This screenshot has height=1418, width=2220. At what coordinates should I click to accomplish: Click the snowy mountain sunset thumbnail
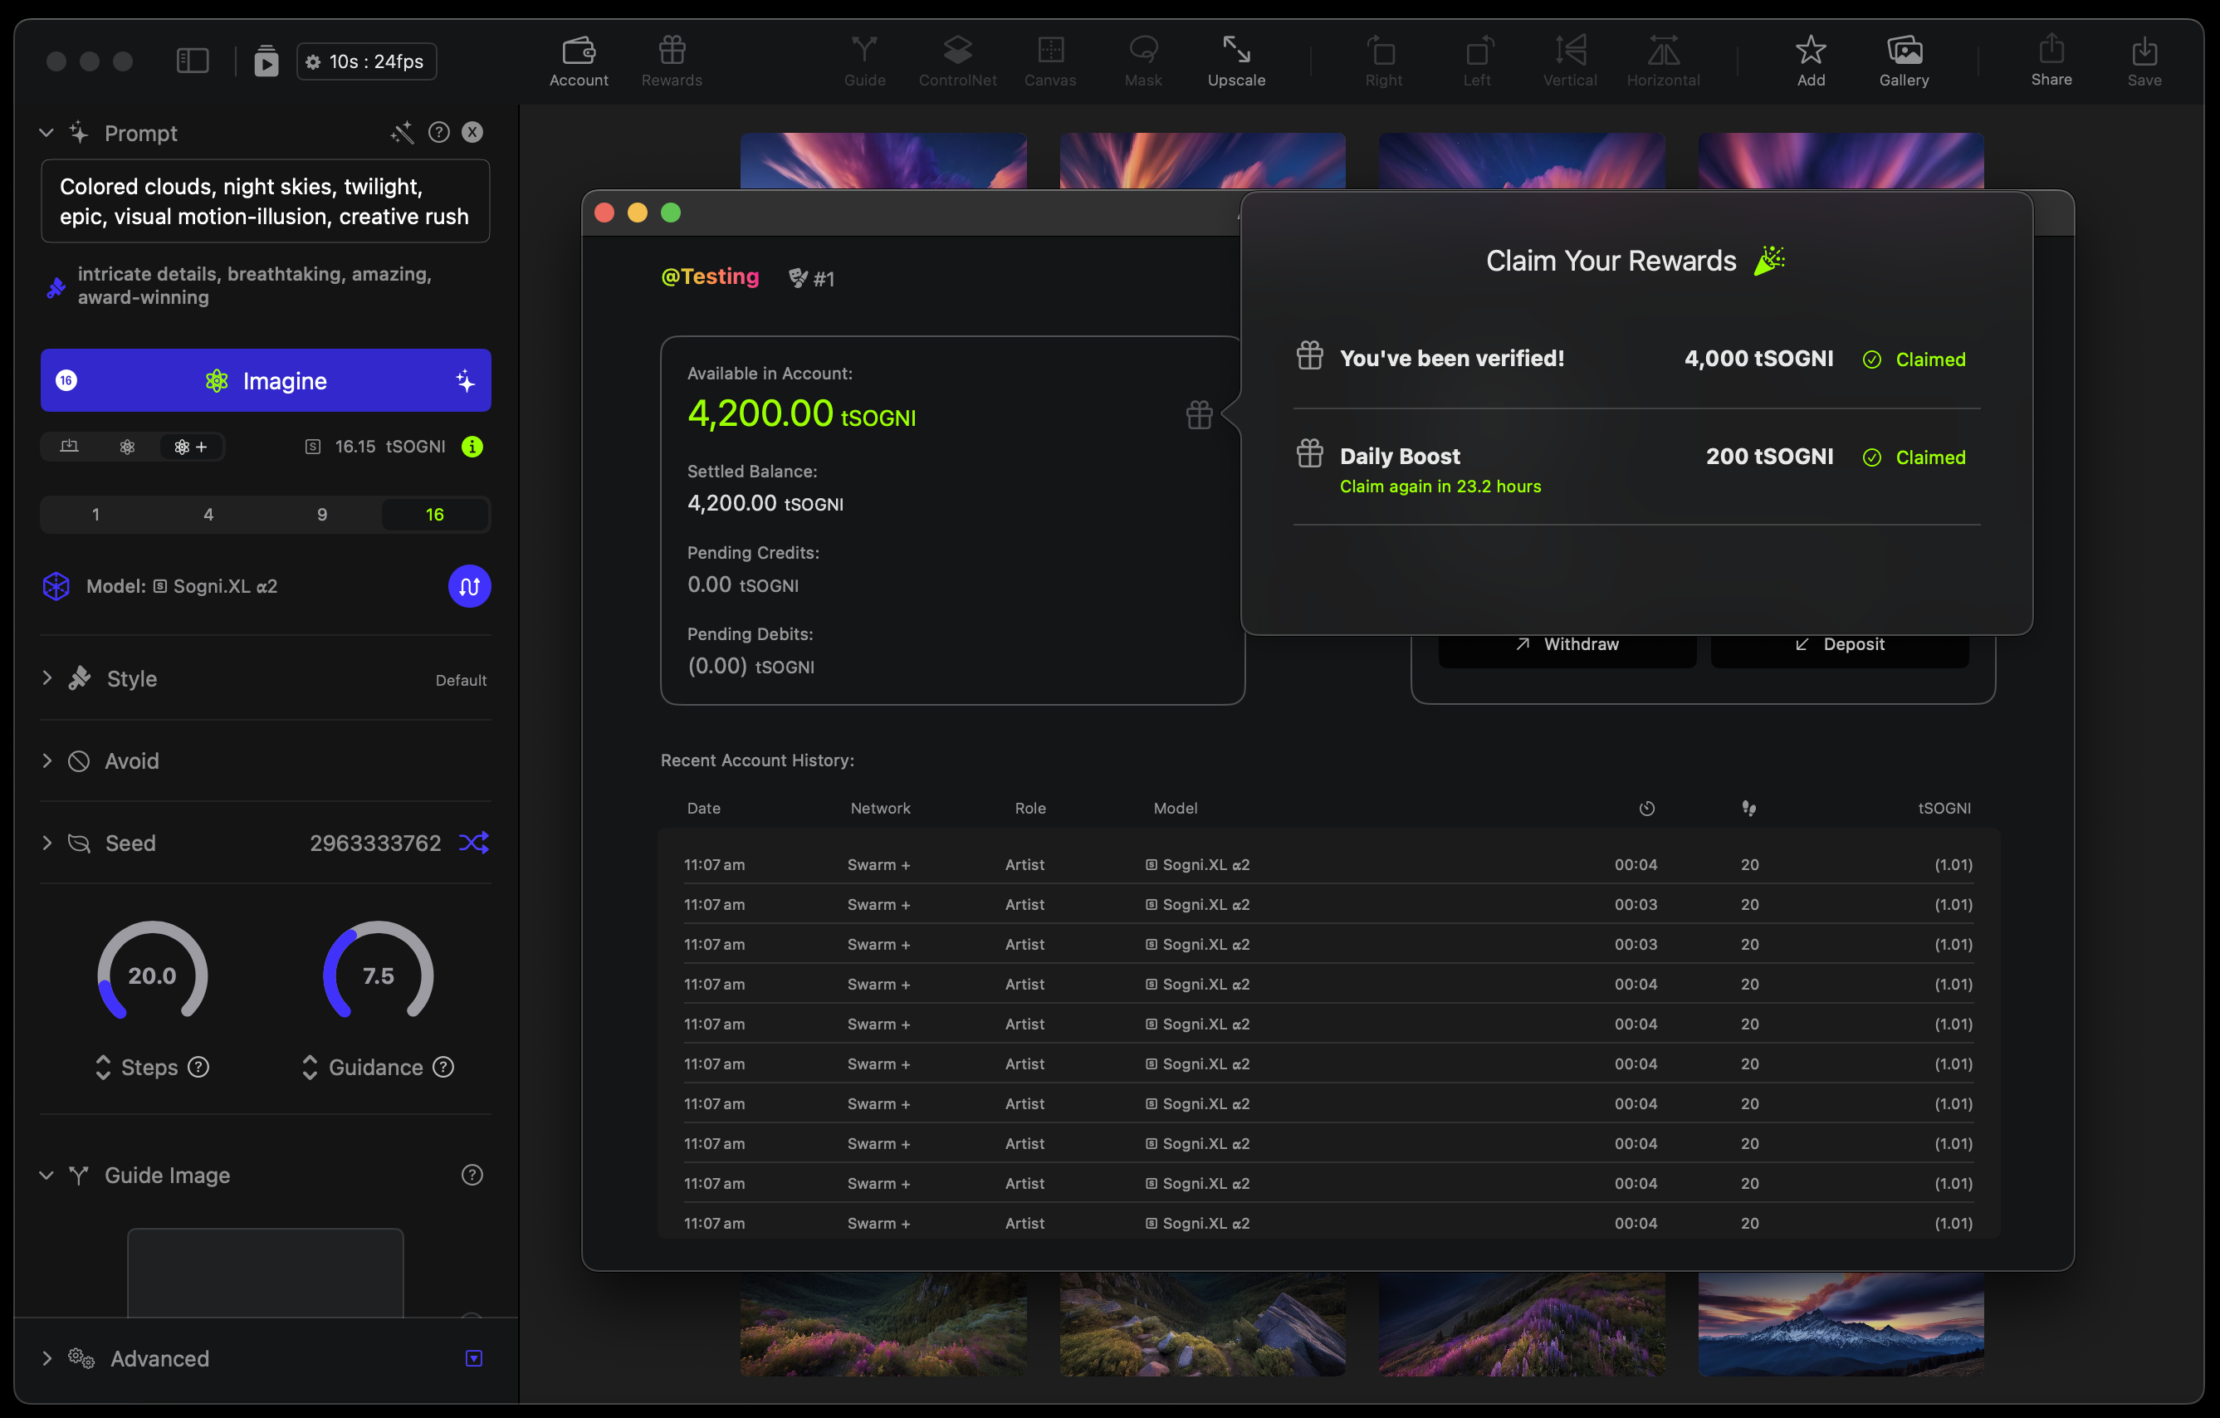point(1840,1324)
